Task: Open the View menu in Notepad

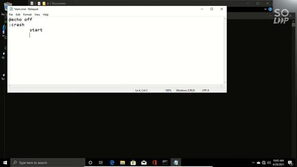Action: (37, 14)
